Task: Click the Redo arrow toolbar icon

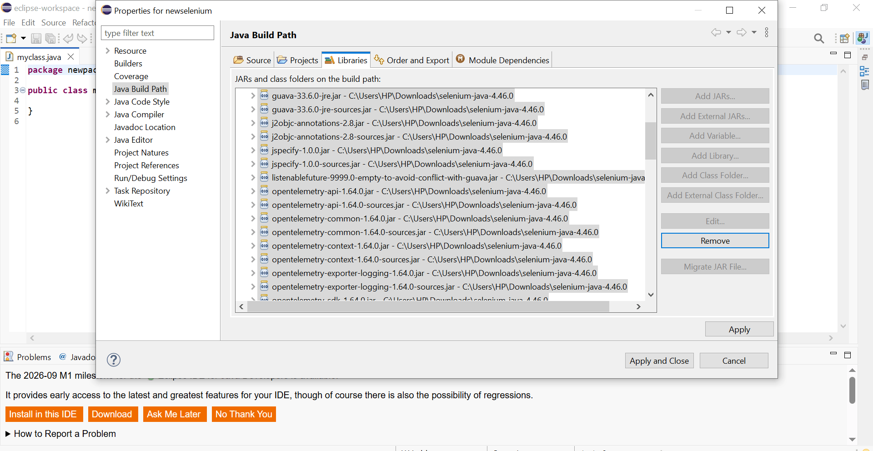Action: 82,39
